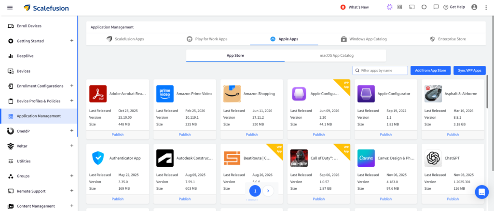Select the App Store sub-tab
Image resolution: width=494 pixels, height=211 pixels.
click(235, 56)
